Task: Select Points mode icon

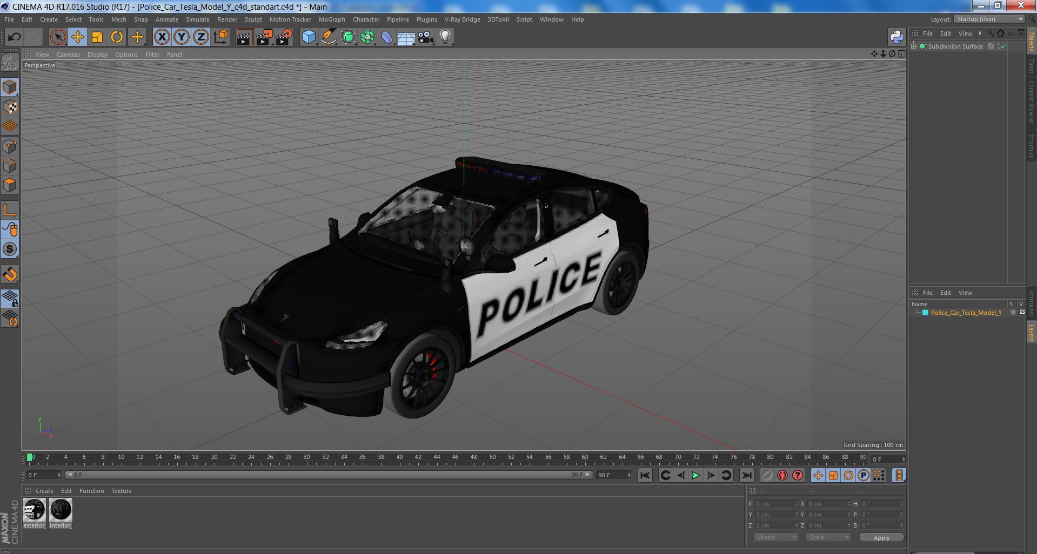Action: [10, 146]
